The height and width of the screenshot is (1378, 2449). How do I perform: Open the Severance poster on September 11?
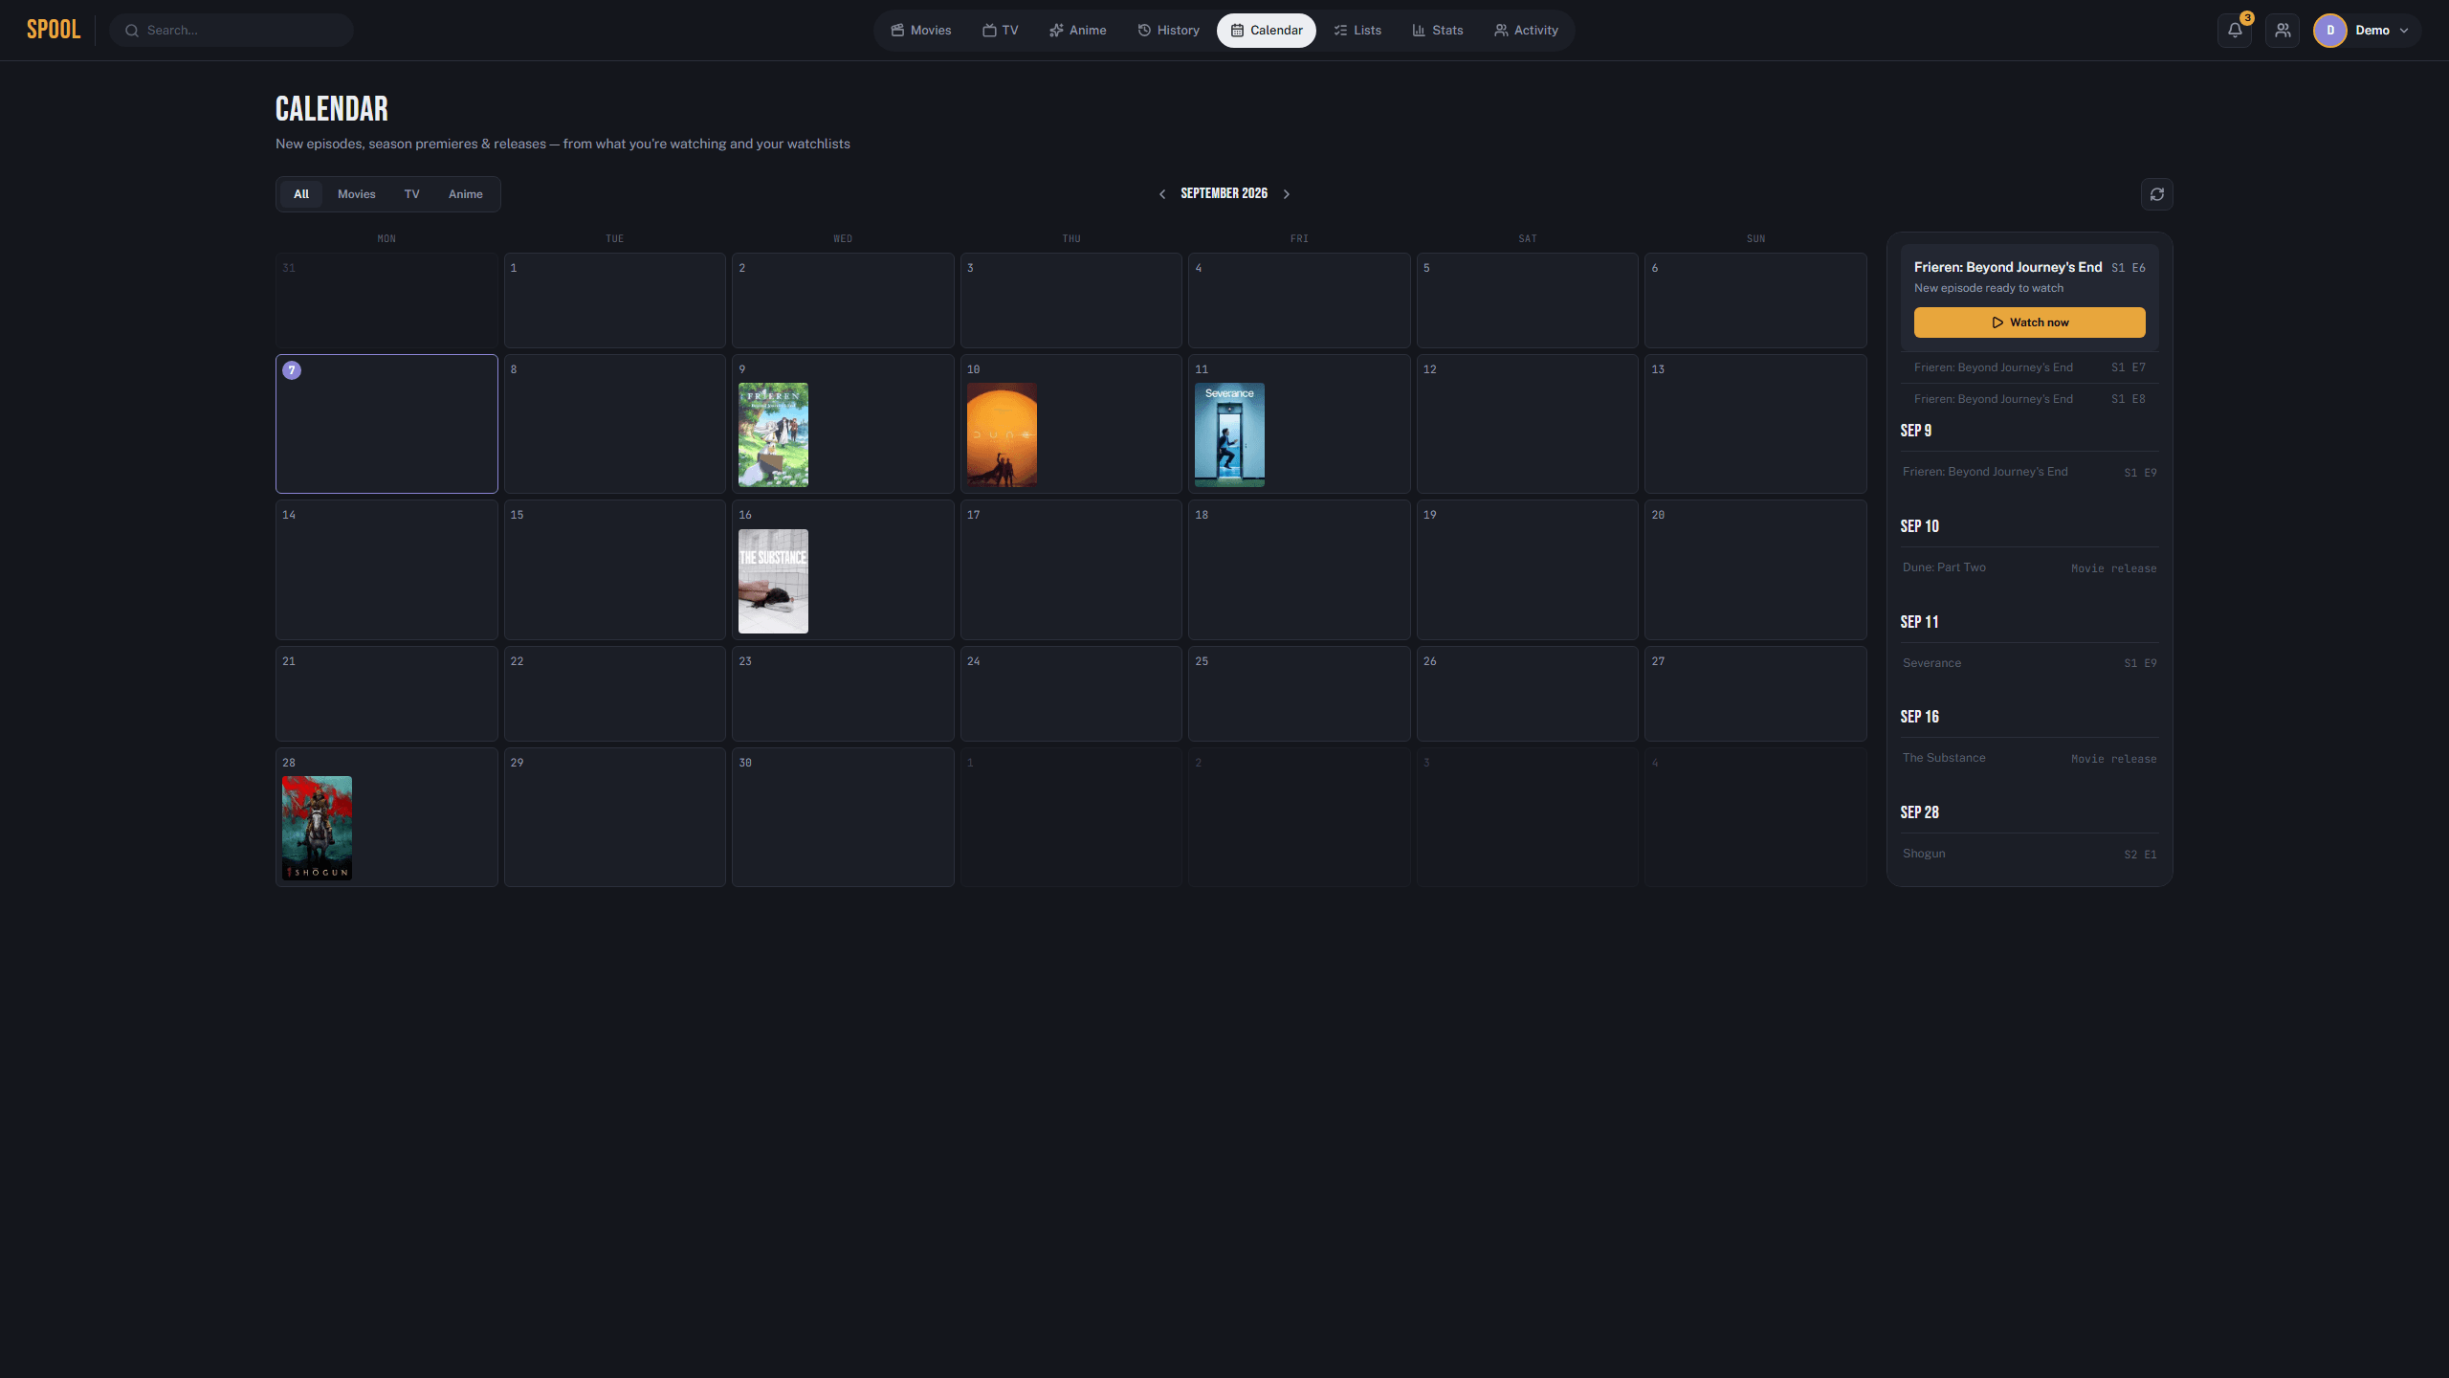[x=1229, y=435]
